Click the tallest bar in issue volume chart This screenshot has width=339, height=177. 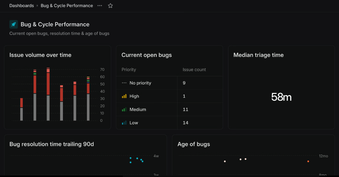click(x=48, y=94)
